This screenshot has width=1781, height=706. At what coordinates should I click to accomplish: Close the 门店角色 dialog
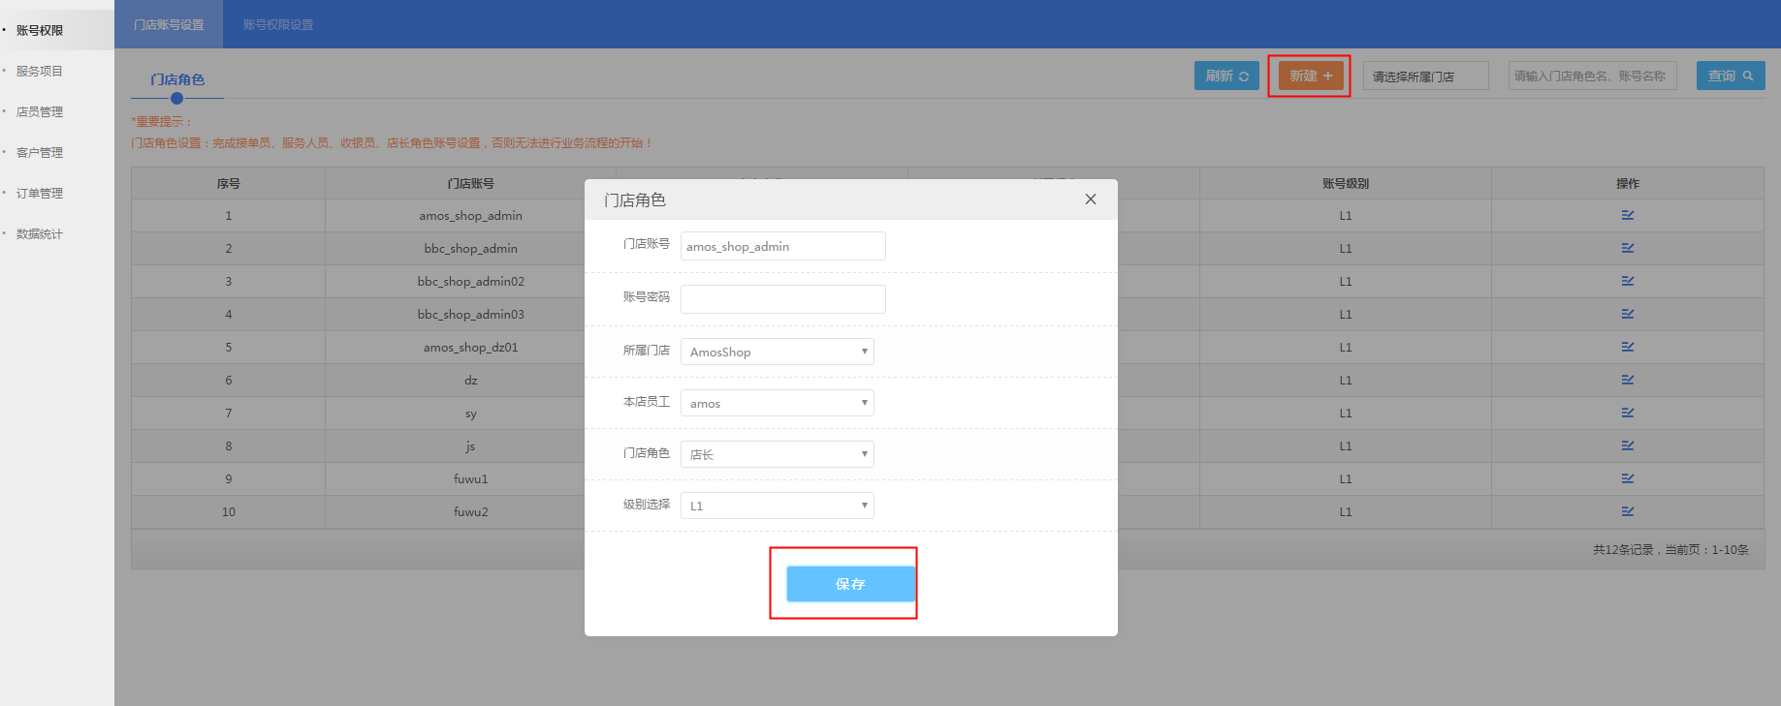click(x=1091, y=199)
